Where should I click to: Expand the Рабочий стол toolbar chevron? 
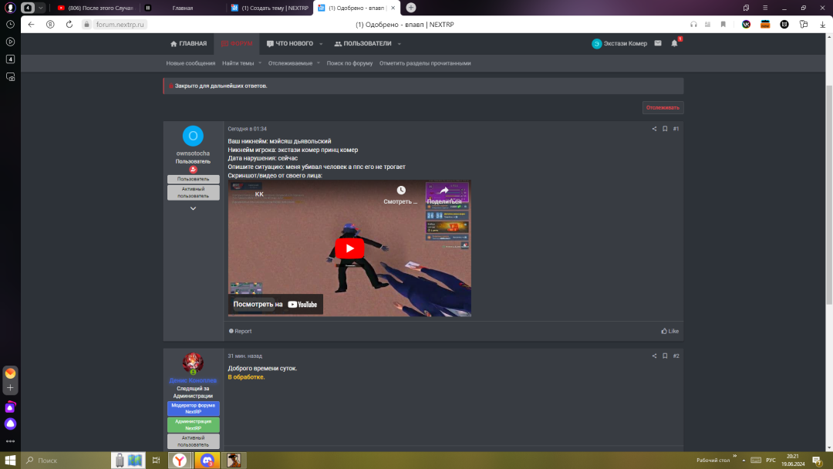click(x=735, y=456)
